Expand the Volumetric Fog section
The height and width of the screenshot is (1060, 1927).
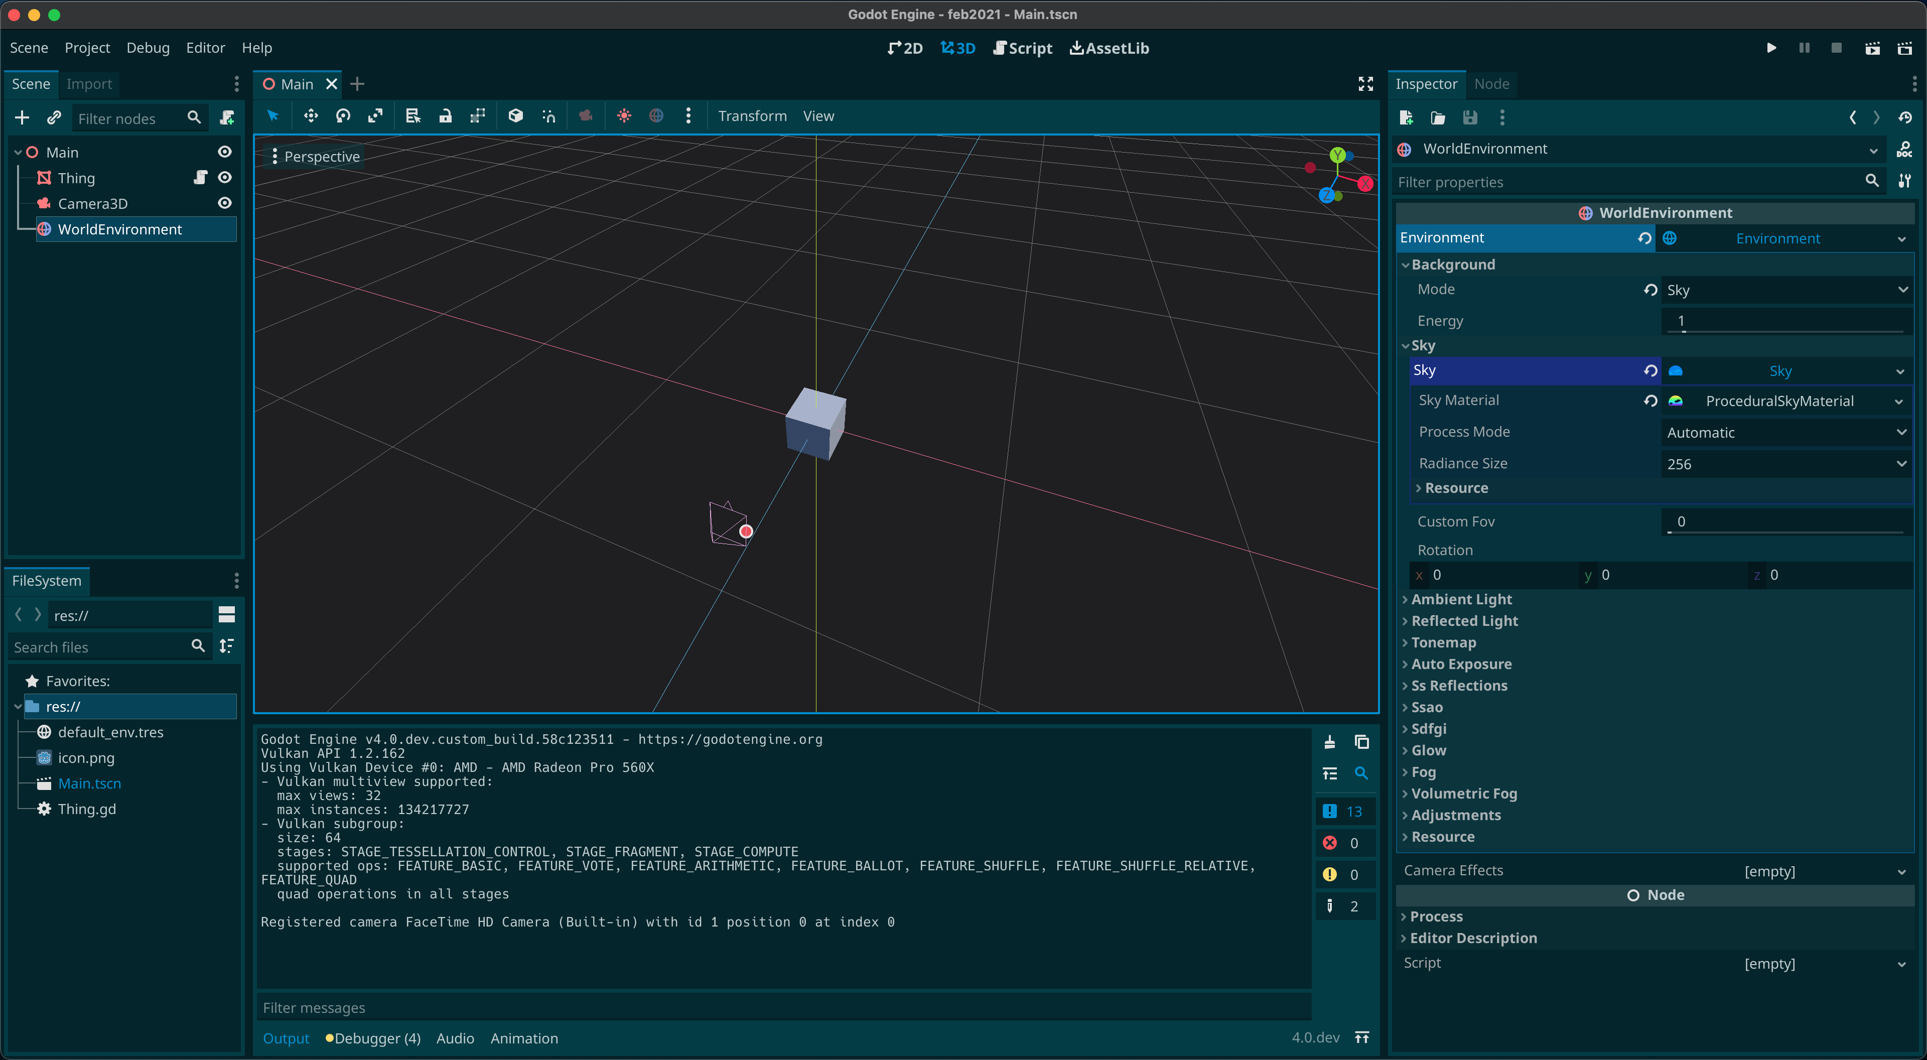(1463, 793)
